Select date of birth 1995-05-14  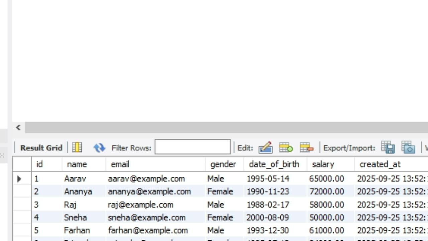pos(276,179)
